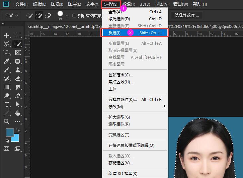Select the Brush tool
The width and height of the screenshot is (243, 178).
7,70
